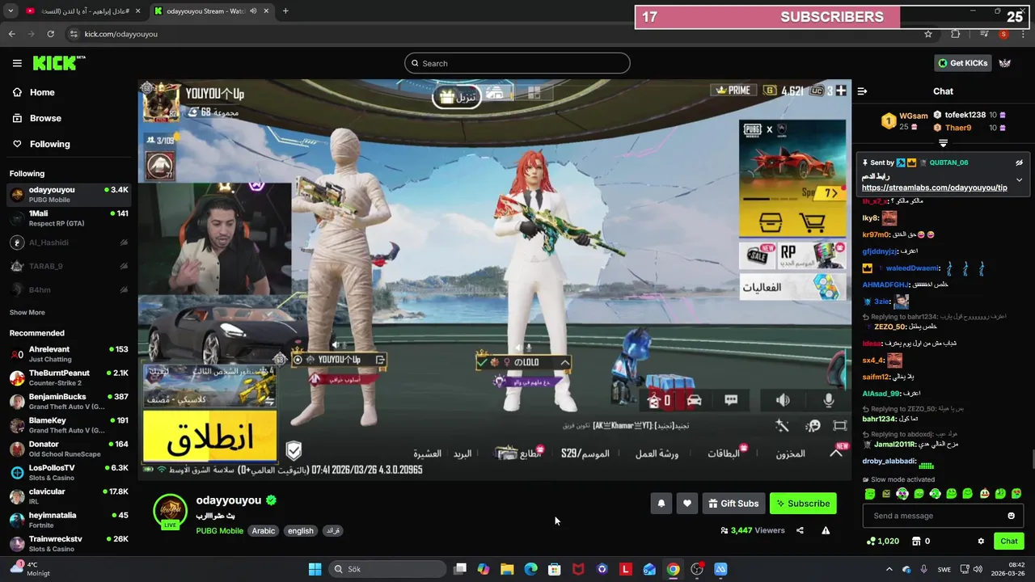Click the Get KICKs button
Viewport: 1035px width, 582px height.
click(961, 63)
